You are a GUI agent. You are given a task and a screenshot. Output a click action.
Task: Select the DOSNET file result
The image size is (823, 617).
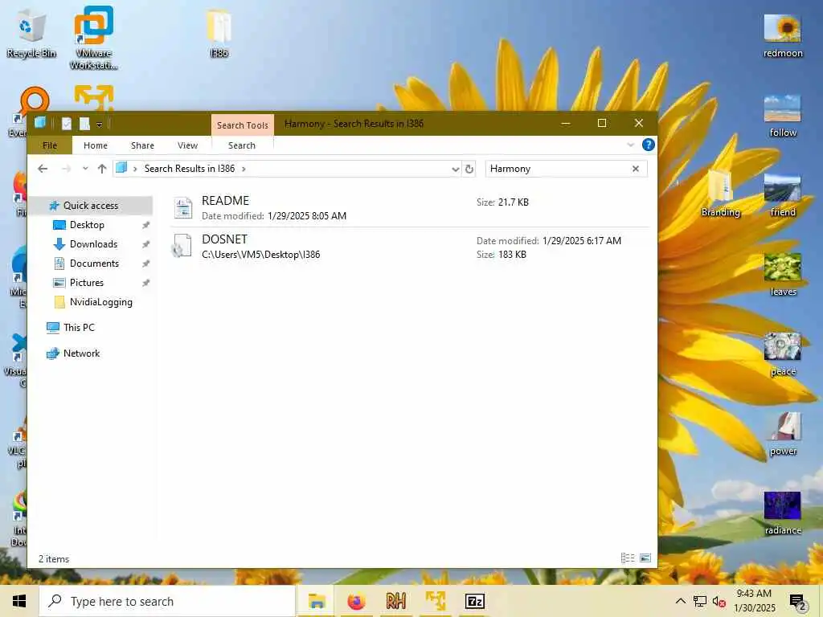410,247
